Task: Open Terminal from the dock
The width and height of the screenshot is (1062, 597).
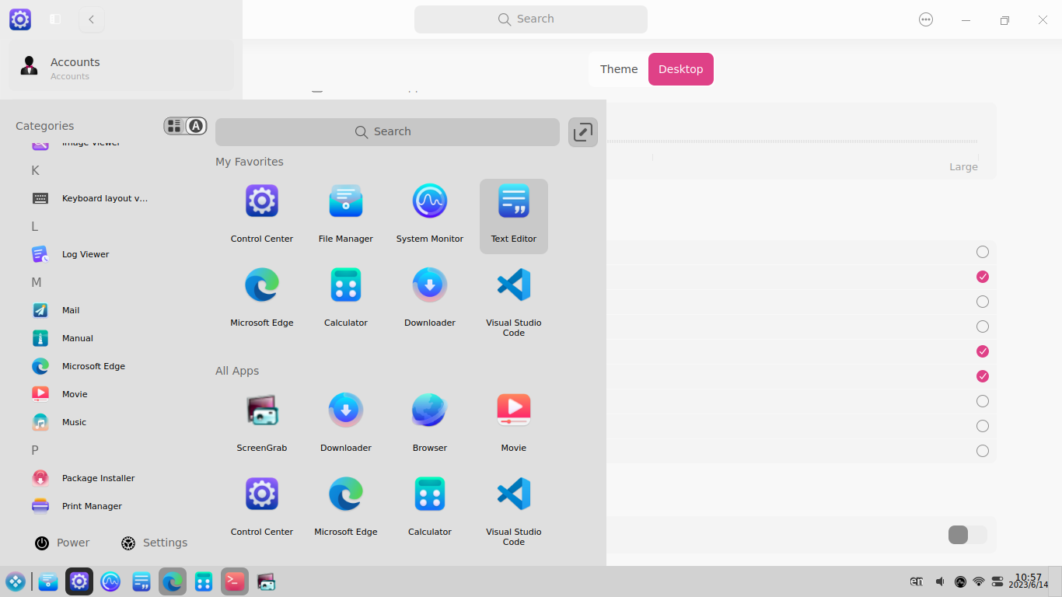Action: 234,581
